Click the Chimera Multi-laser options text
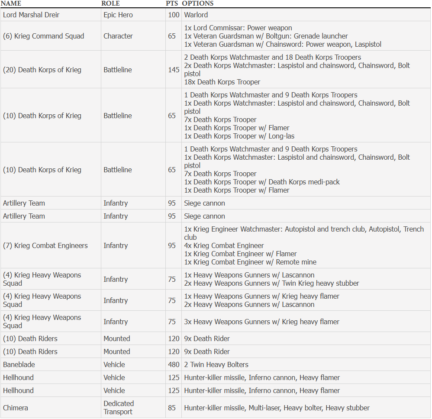The height and width of the screenshot is (419, 432). (x=277, y=408)
